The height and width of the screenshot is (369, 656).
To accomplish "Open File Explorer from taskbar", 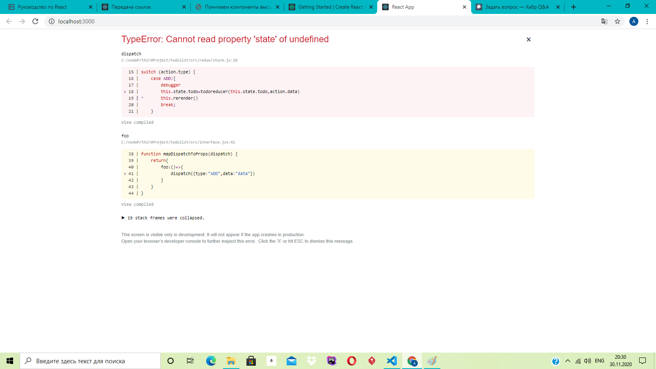I will click(x=231, y=361).
